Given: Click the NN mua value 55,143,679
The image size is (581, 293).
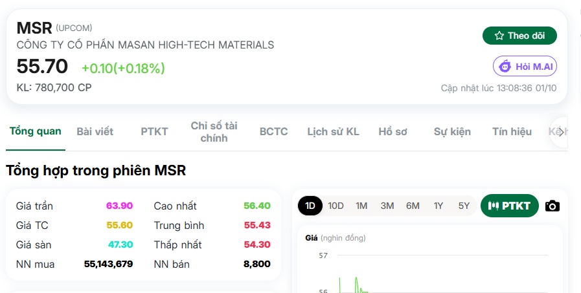Looking at the screenshot, I should tap(108, 264).
